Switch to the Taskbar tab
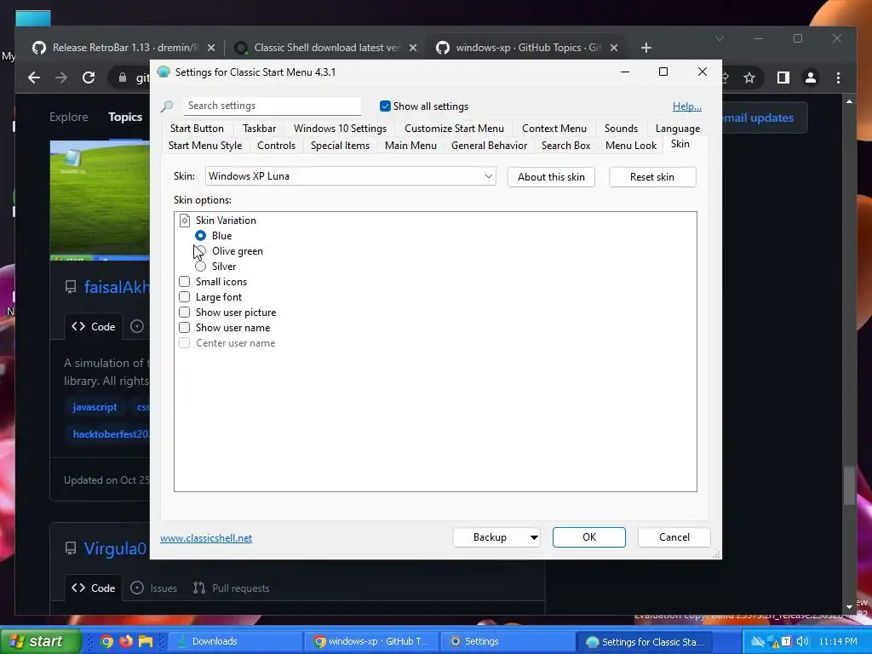The width and height of the screenshot is (872, 654). coord(259,129)
